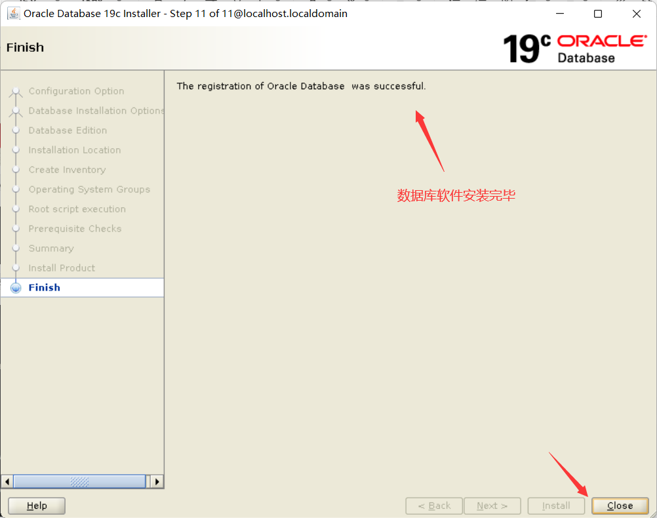657x518 pixels.
Task: Click the disabled Install button
Action: 556,506
